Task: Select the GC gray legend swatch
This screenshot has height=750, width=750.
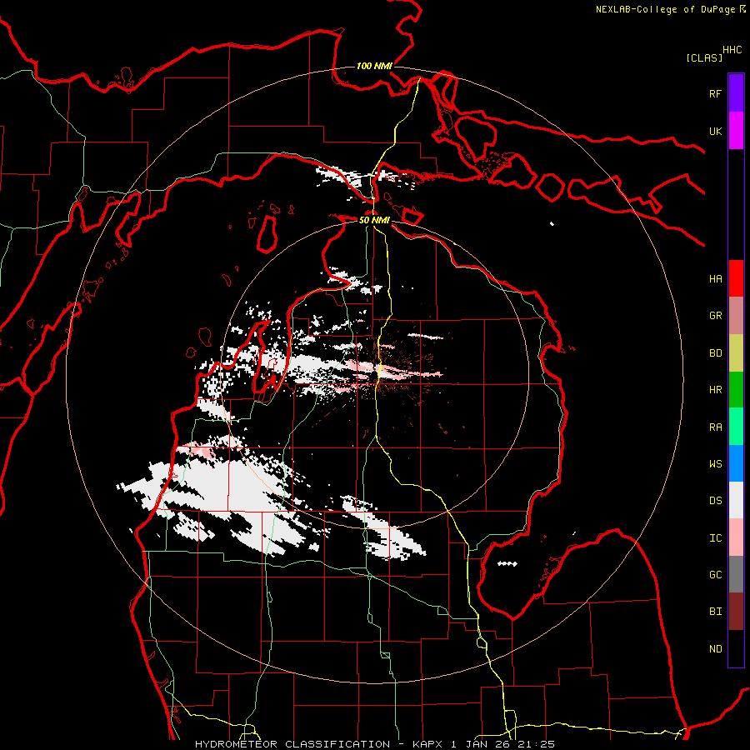Action: (736, 574)
